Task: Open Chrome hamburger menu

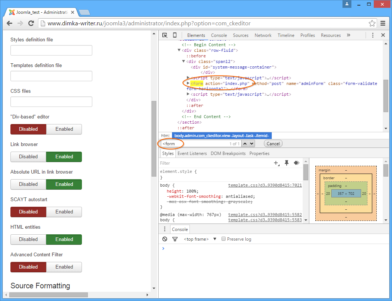Action: tap(383, 23)
